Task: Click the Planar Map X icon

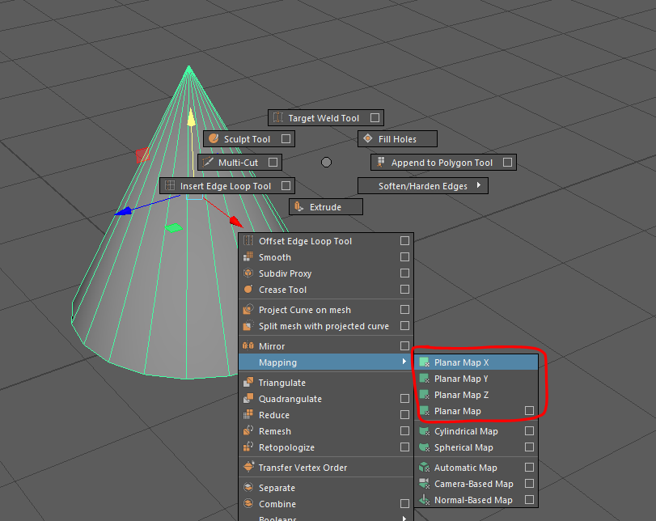Action: click(424, 362)
